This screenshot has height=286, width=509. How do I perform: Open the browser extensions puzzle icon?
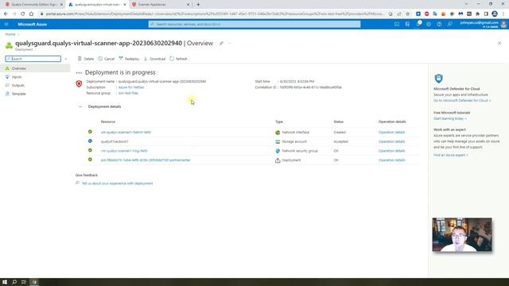click(477, 14)
